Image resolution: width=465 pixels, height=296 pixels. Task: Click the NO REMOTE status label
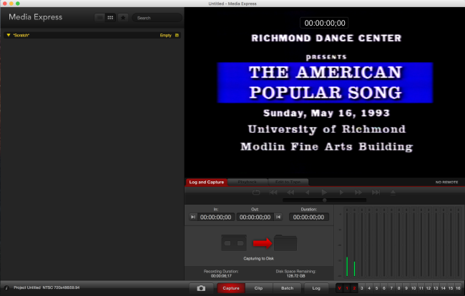pyautogui.click(x=446, y=182)
